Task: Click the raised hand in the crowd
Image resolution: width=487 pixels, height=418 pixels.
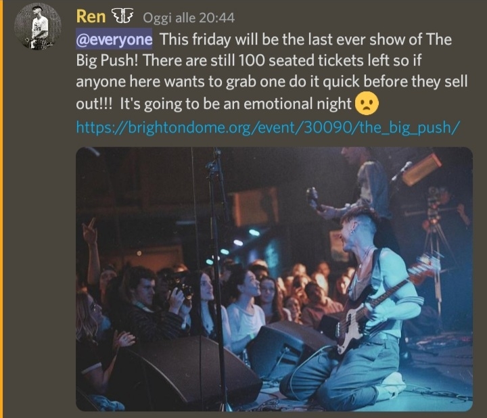Action: click(x=89, y=231)
